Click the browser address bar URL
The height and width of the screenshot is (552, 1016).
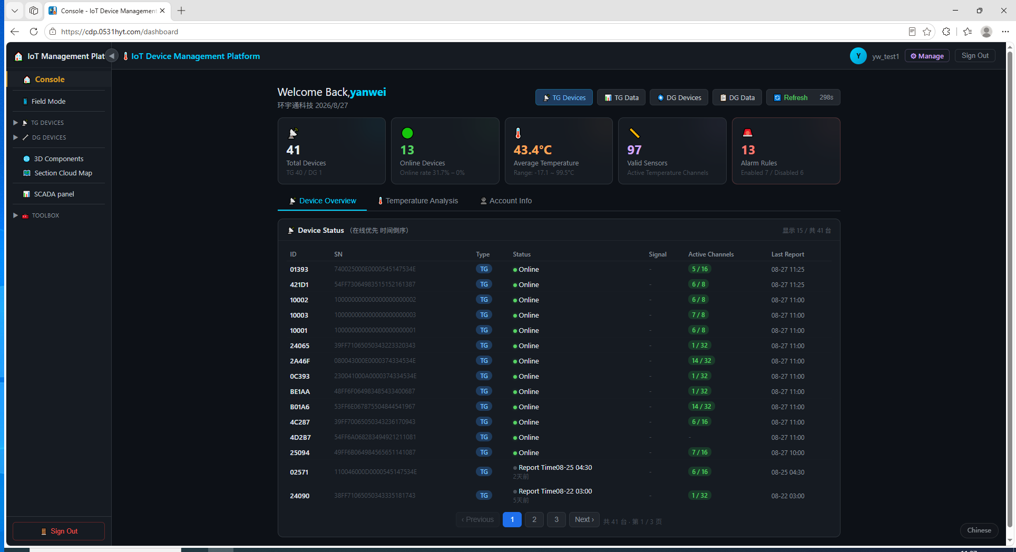click(120, 32)
